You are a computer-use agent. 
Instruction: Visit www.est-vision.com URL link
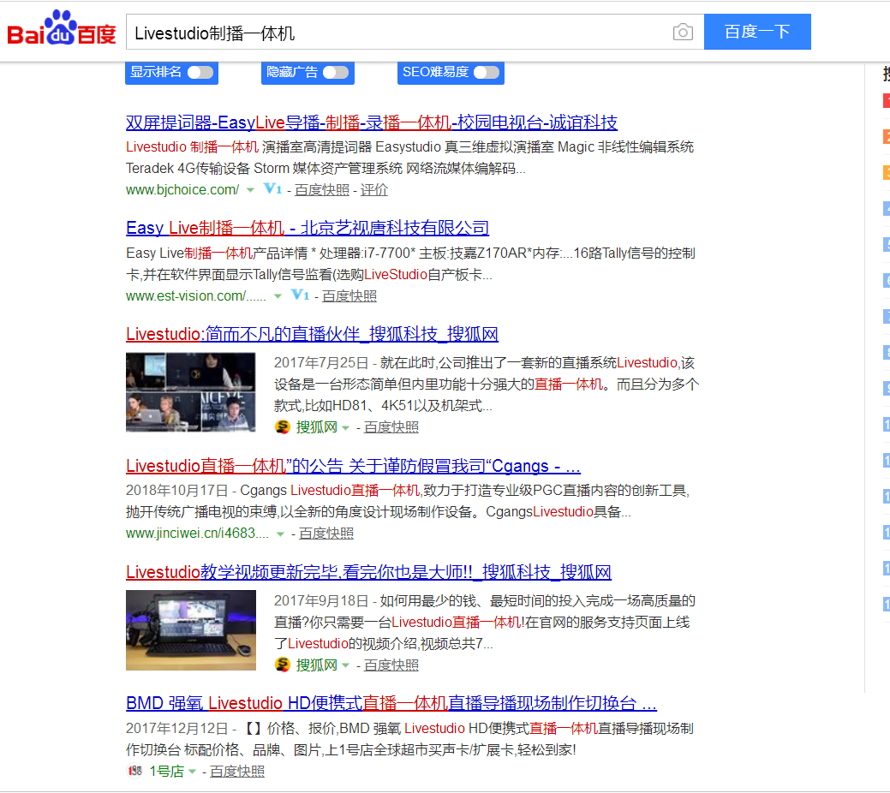(x=196, y=295)
